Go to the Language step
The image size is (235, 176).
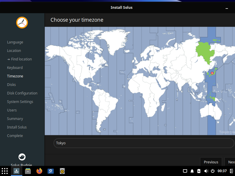point(15,42)
